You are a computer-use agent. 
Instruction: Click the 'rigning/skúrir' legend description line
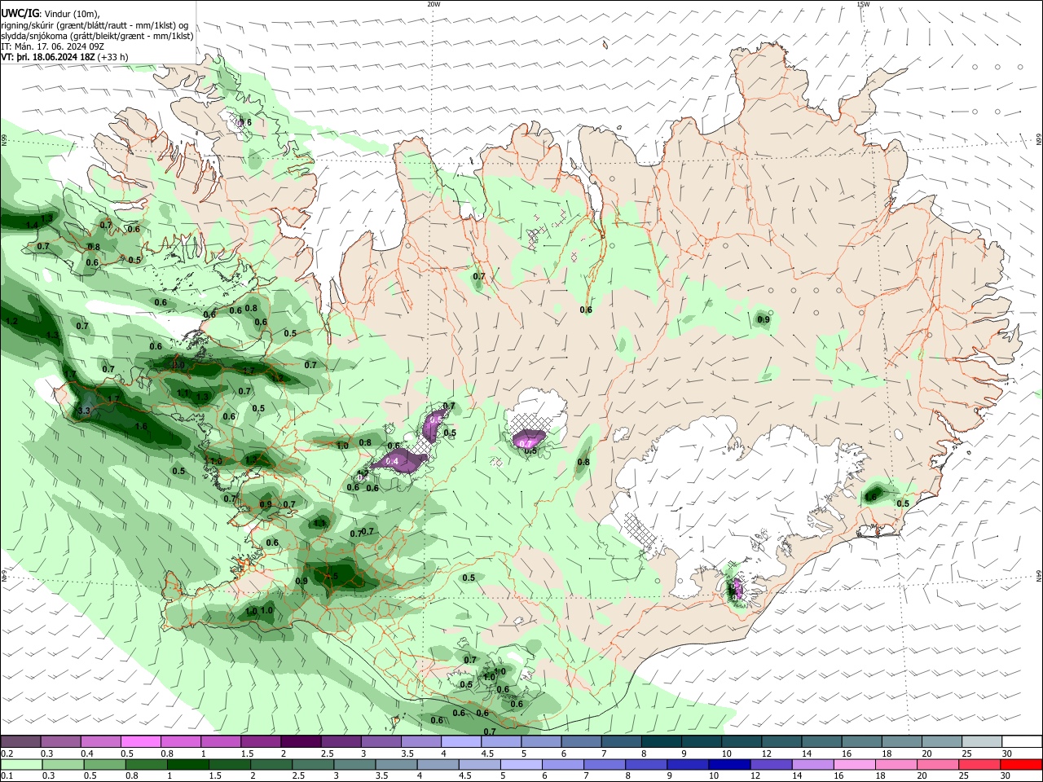pyautogui.click(x=95, y=25)
